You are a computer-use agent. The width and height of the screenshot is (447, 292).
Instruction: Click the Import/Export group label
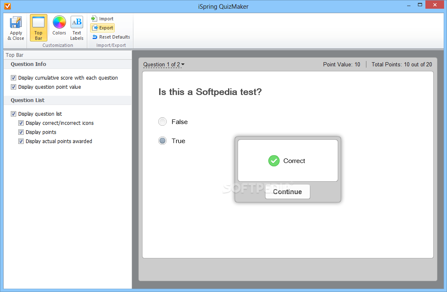point(111,45)
